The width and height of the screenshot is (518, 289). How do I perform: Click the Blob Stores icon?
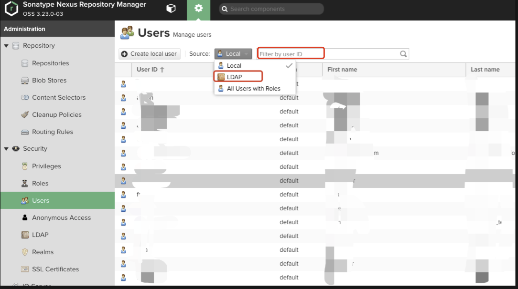point(25,81)
